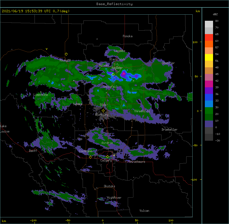Click the Sylvan city label
The height and width of the screenshot is (224, 229).
104,65
